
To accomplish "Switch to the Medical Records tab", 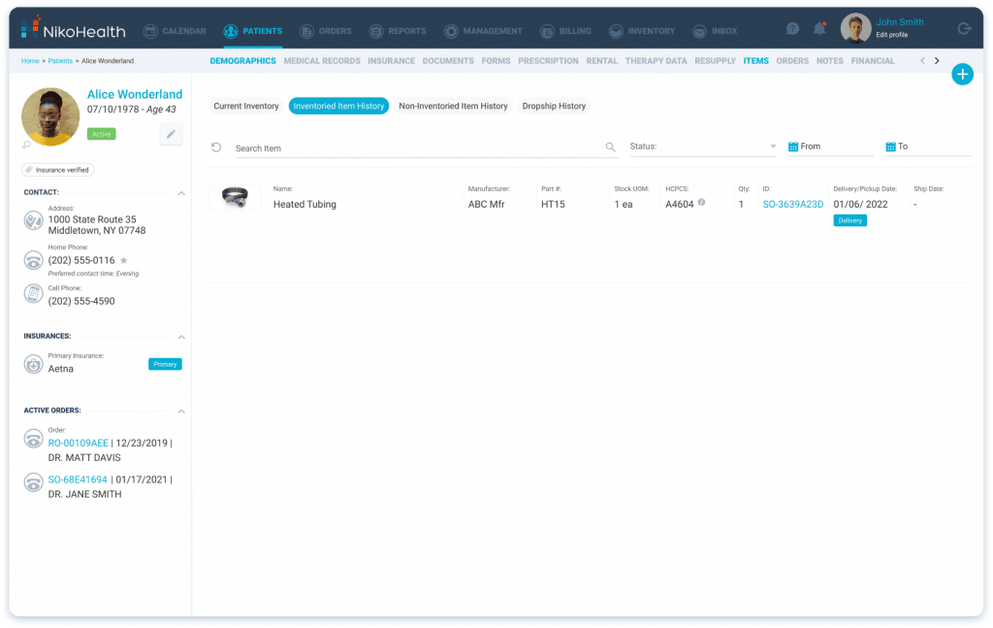I will pyautogui.click(x=322, y=60).
